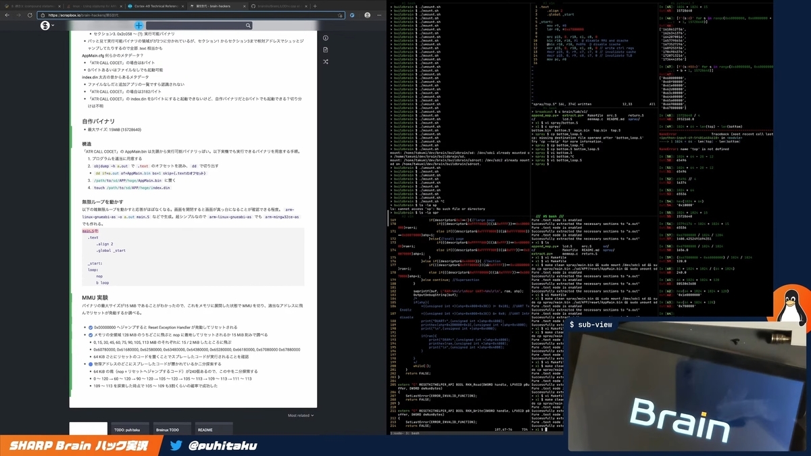The height and width of the screenshot is (456, 811).
Task: Click the 'b loop' code line
Action: 103,282
